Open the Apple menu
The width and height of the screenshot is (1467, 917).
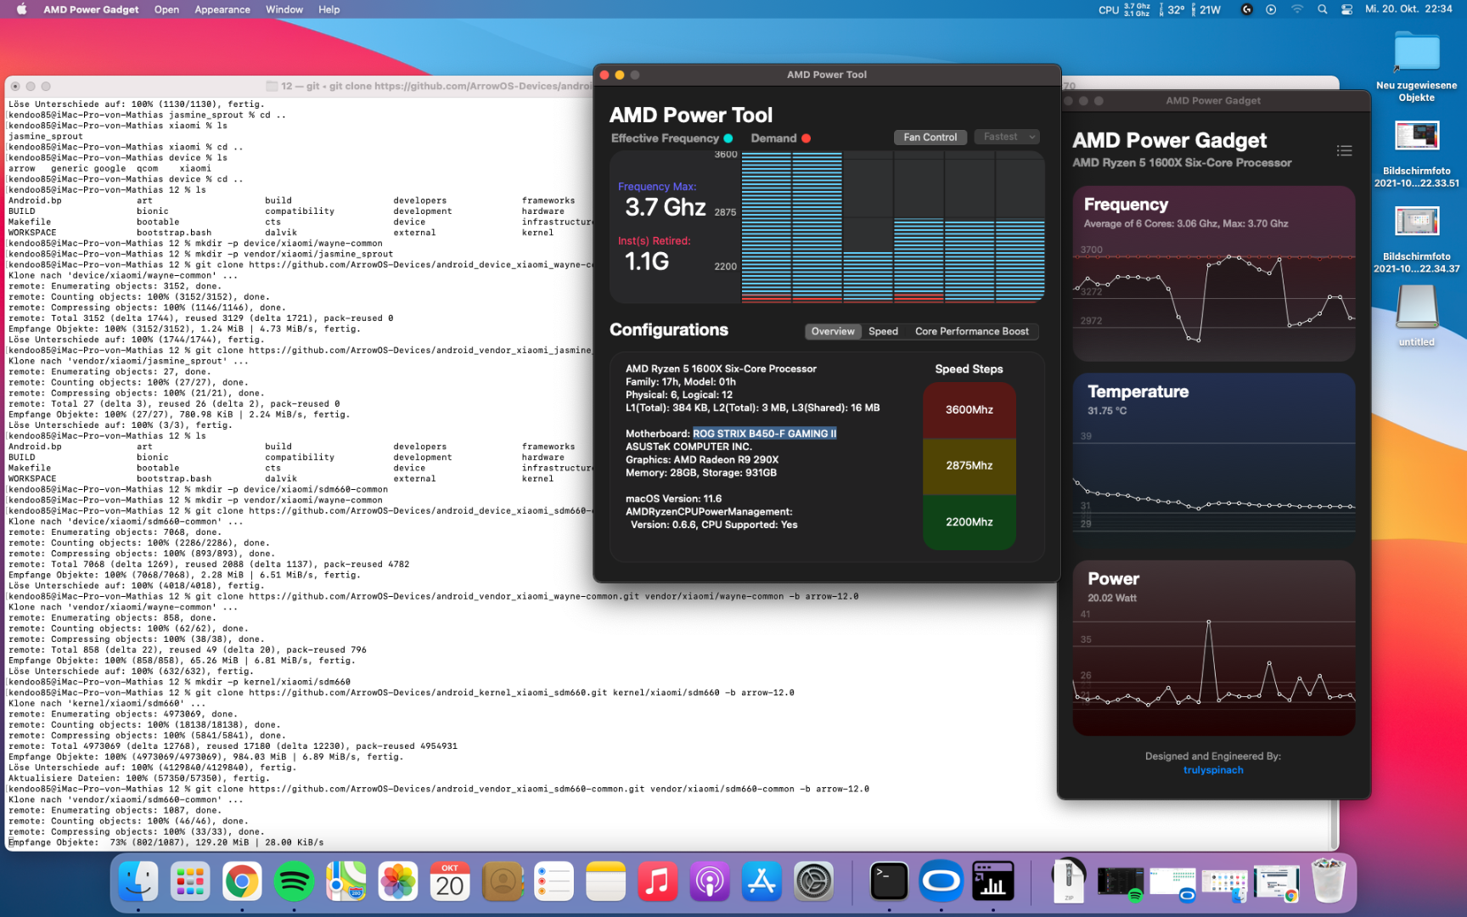point(21,9)
